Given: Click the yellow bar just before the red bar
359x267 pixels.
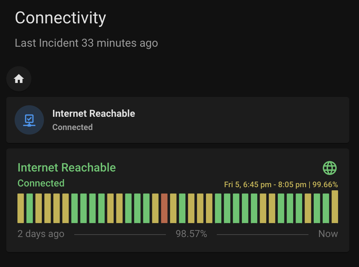Looking at the screenshot, I should (x=155, y=208).
